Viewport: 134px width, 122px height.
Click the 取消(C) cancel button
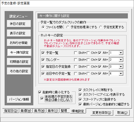point(122,113)
